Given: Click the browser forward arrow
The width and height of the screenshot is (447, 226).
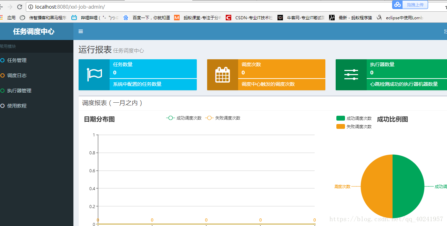Looking at the screenshot, I should click(10, 7).
